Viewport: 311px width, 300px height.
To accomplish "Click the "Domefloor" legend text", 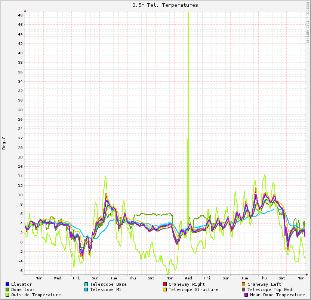I will coord(23,290).
